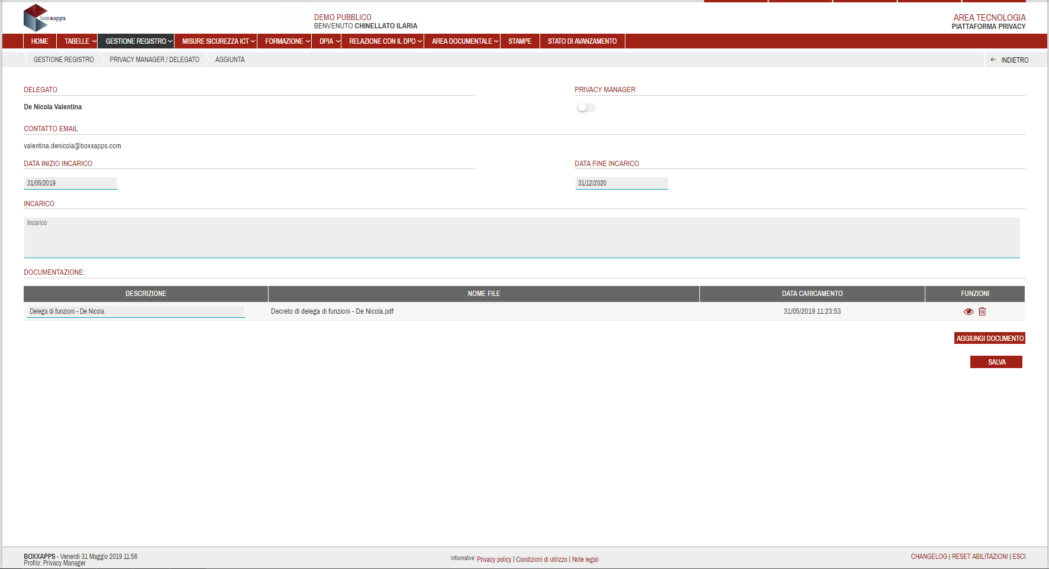Click the AGGIUNTA breadcrumb
The width and height of the screenshot is (1049, 569).
[x=230, y=60]
